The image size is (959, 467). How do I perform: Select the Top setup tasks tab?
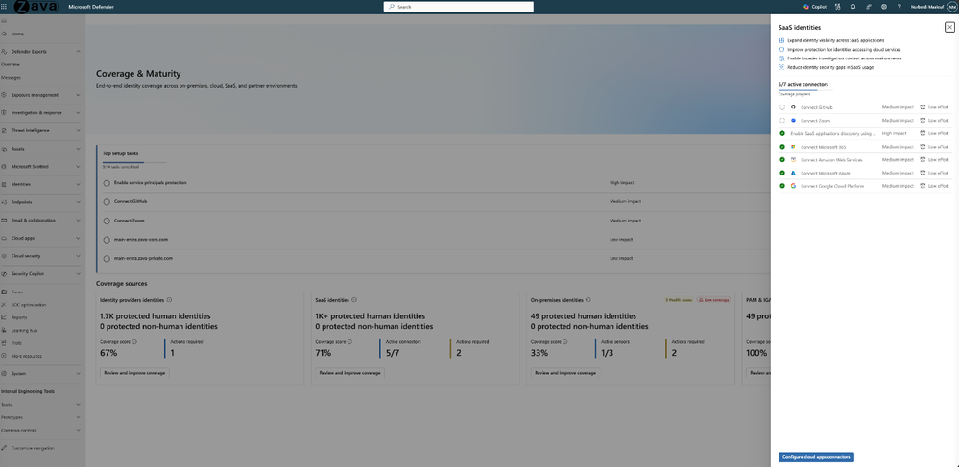[x=121, y=154]
